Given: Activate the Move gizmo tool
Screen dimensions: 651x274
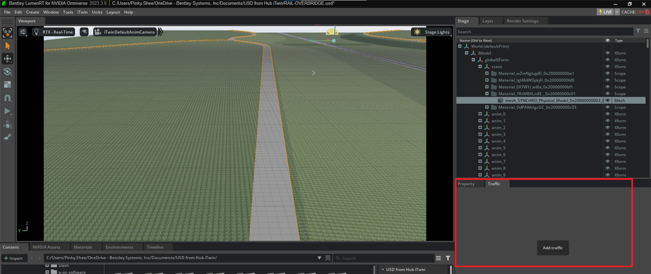Looking at the screenshot, I should pyautogui.click(x=7, y=59).
